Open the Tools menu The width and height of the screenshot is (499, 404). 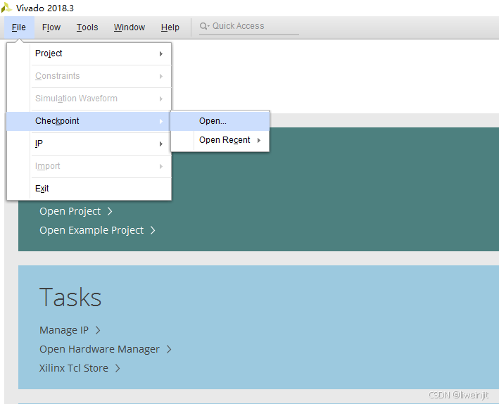(x=87, y=27)
